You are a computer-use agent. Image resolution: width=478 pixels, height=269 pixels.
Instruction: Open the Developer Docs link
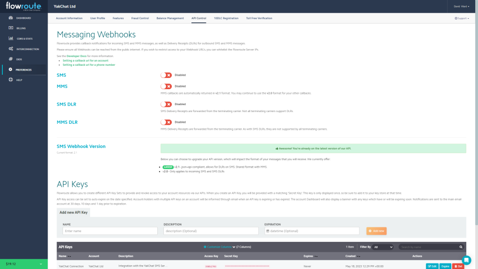pyautogui.click(x=77, y=56)
